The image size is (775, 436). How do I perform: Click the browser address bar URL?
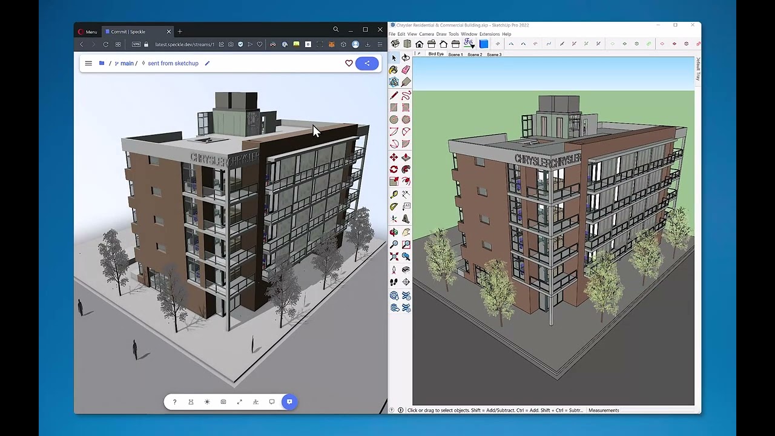pos(184,44)
